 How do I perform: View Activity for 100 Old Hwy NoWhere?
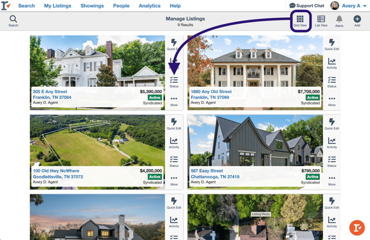tap(174, 143)
